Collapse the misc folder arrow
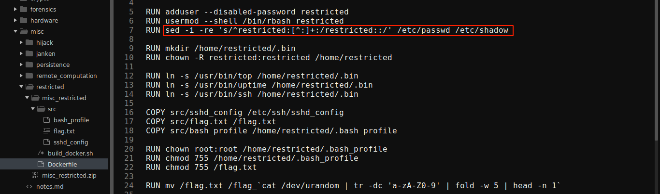660x194 pixels. [x=15, y=31]
